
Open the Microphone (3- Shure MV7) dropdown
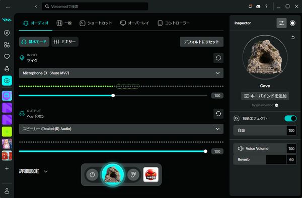point(121,73)
